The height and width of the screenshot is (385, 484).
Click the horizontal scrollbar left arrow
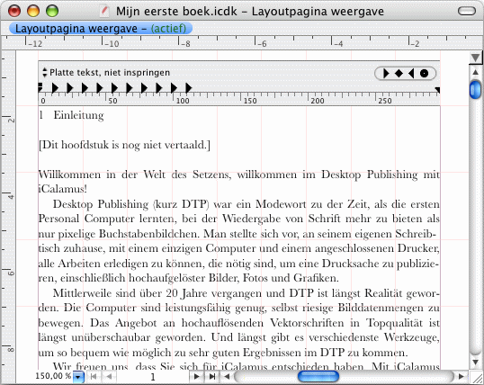tap(227, 376)
